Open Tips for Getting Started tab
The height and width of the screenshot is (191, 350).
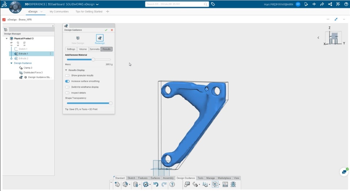(89, 12)
